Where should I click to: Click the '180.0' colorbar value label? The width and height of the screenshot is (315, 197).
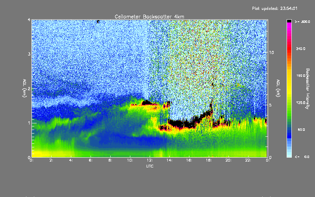[x=301, y=76]
